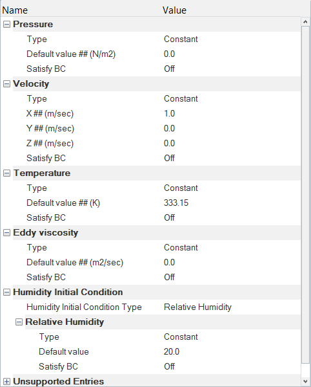
Task: Click the Type label under Pressure
Action: (x=37, y=39)
